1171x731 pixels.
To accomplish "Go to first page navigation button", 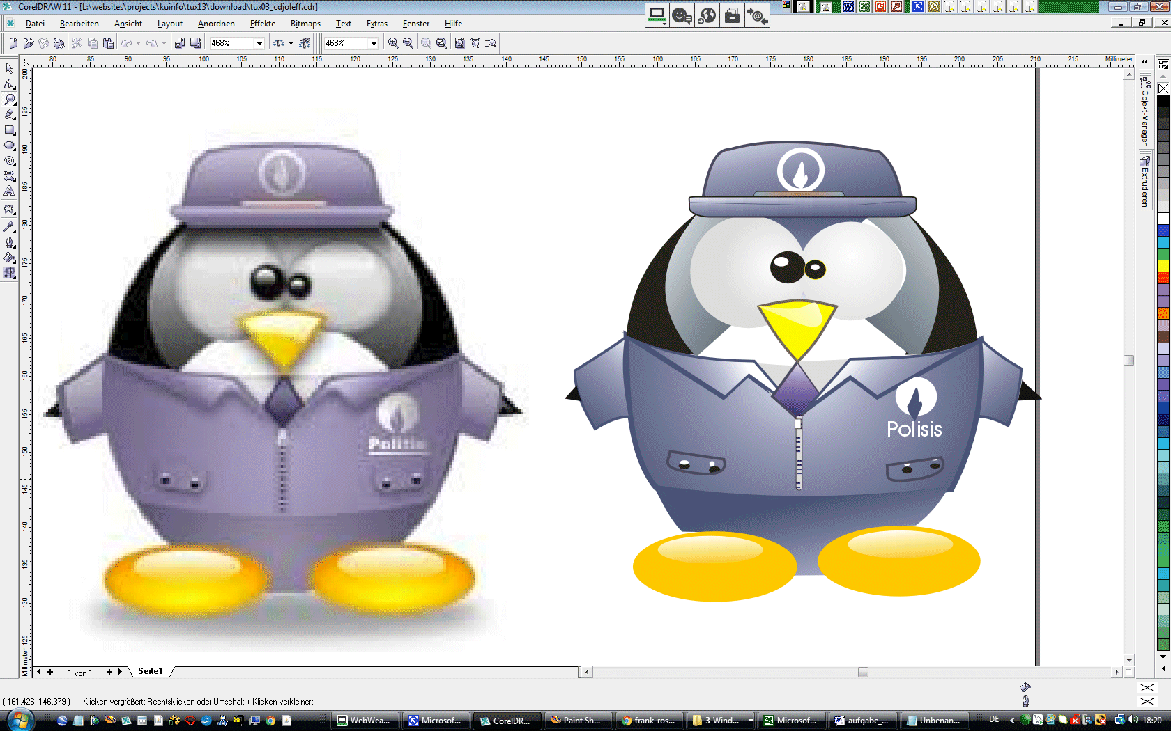I will click(x=38, y=672).
